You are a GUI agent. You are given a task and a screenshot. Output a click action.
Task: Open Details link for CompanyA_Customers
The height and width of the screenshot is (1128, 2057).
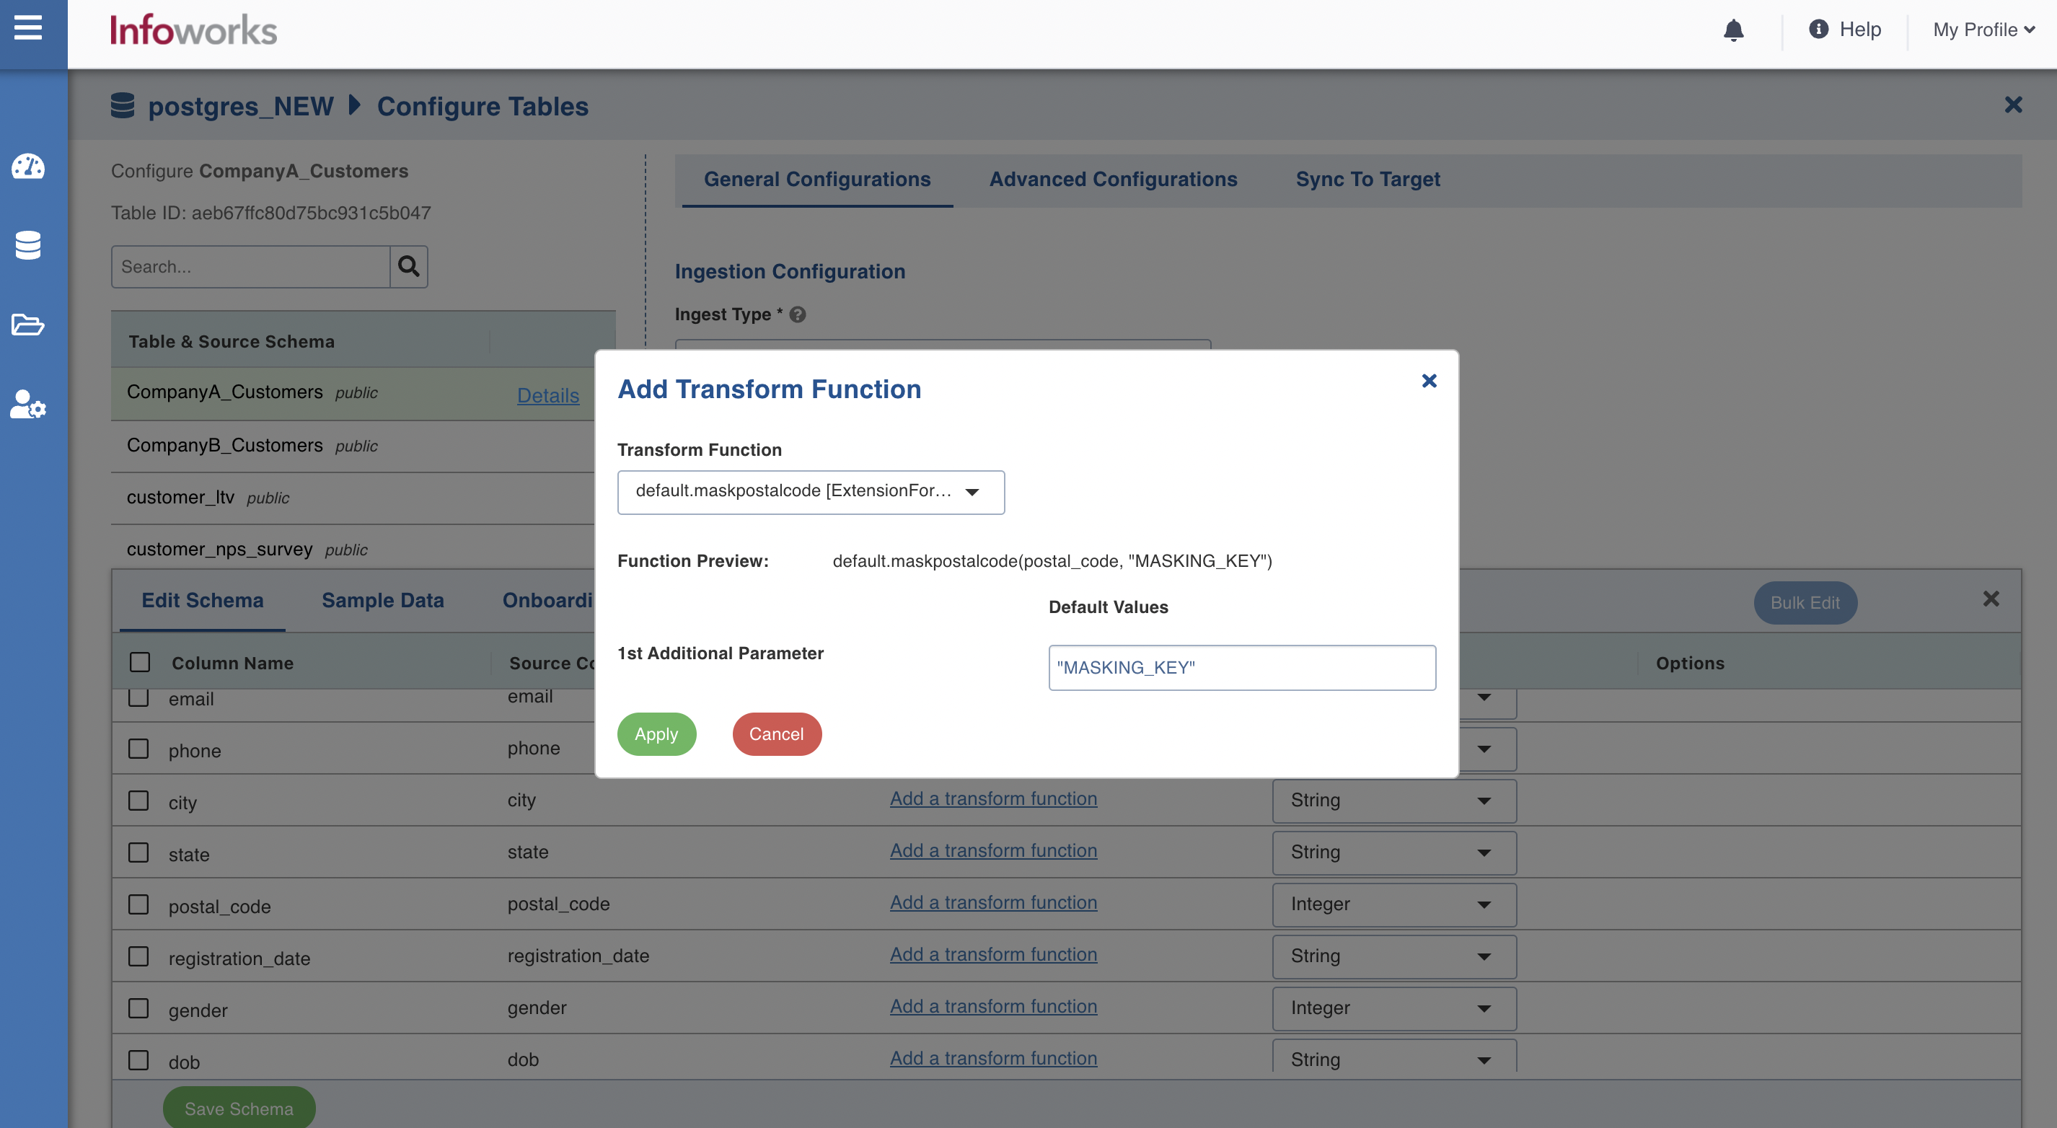[x=548, y=395]
